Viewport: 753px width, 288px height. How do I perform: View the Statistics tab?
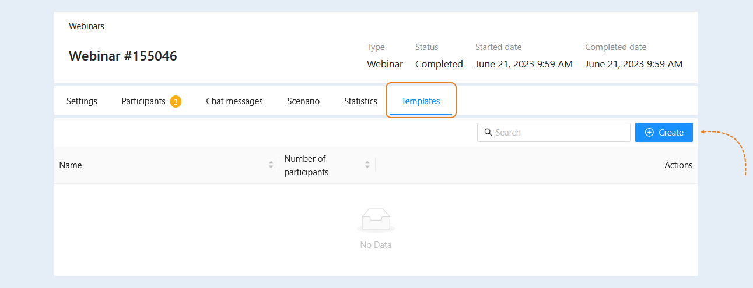tap(360, 101)
